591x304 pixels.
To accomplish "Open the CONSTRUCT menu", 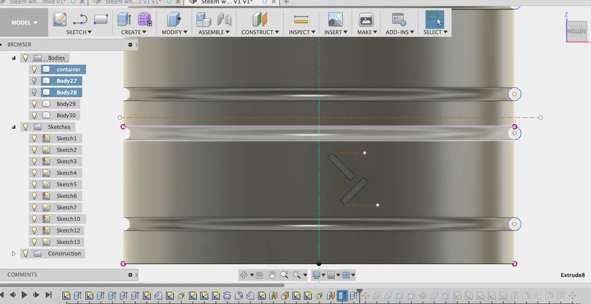I will (x=260, y=32).
